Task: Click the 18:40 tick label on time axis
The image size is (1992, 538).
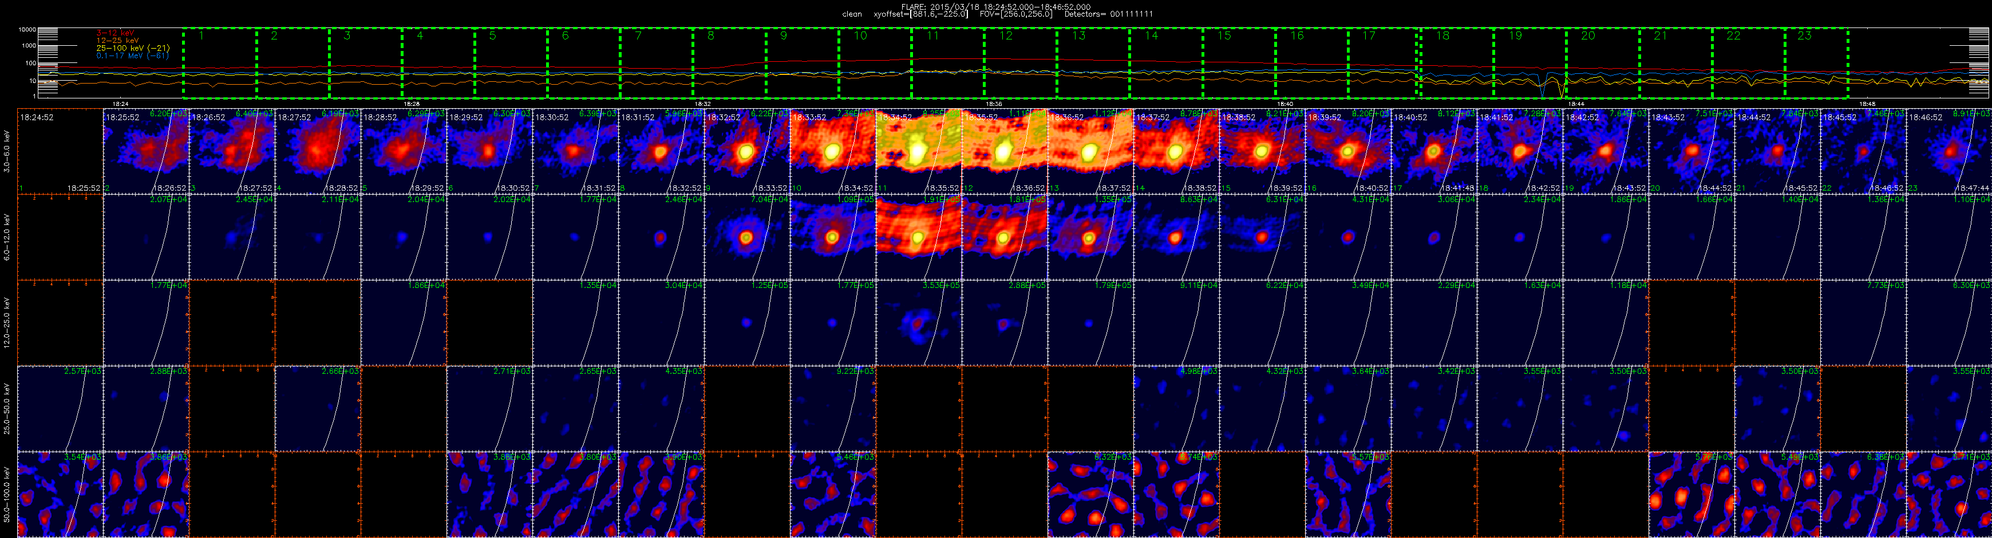Action: [1284, 103]
